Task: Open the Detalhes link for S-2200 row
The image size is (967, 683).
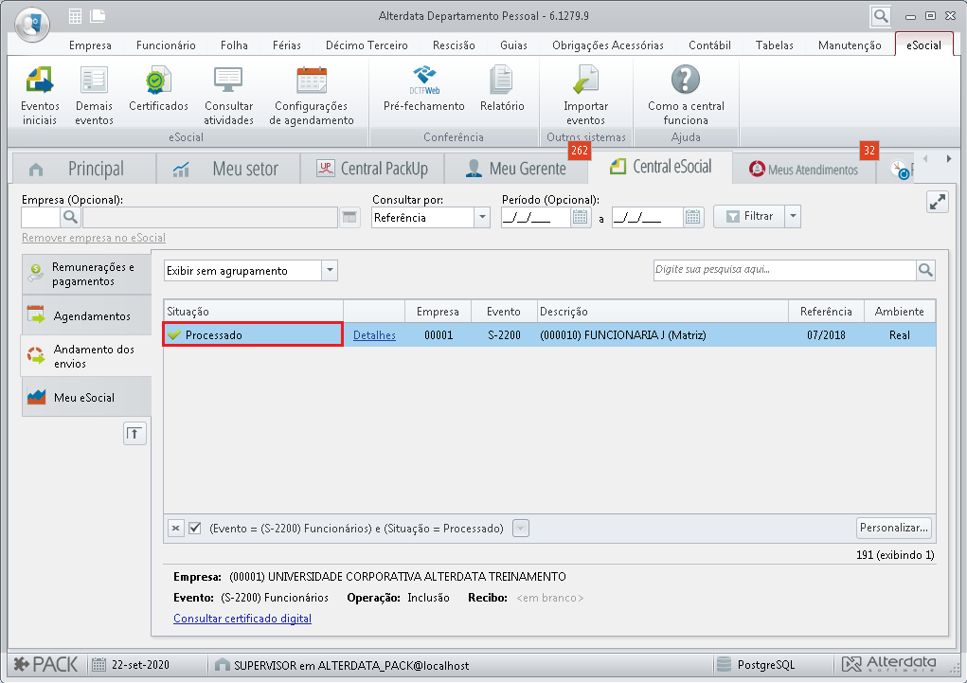Action: pos(374,335)
